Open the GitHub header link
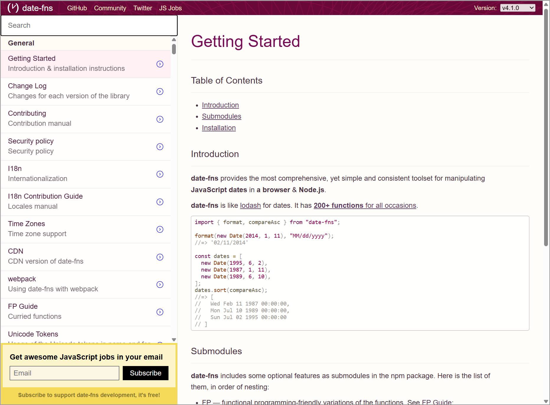The width and height of the screenshot is (550, 405). tap(77, 8)
